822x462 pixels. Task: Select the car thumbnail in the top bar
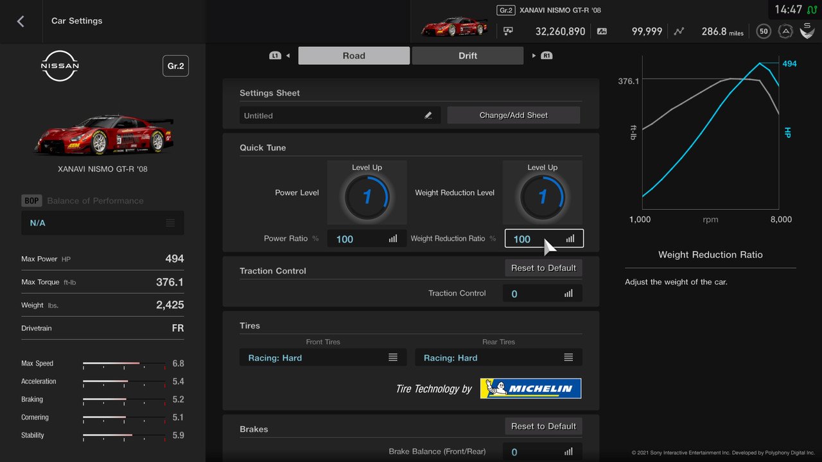(x=454, y=26)
